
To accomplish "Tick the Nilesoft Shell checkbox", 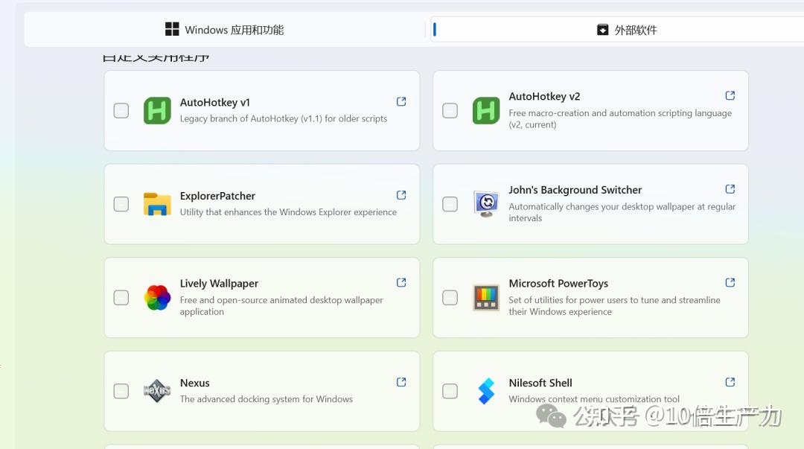I will tap(450, 391).
